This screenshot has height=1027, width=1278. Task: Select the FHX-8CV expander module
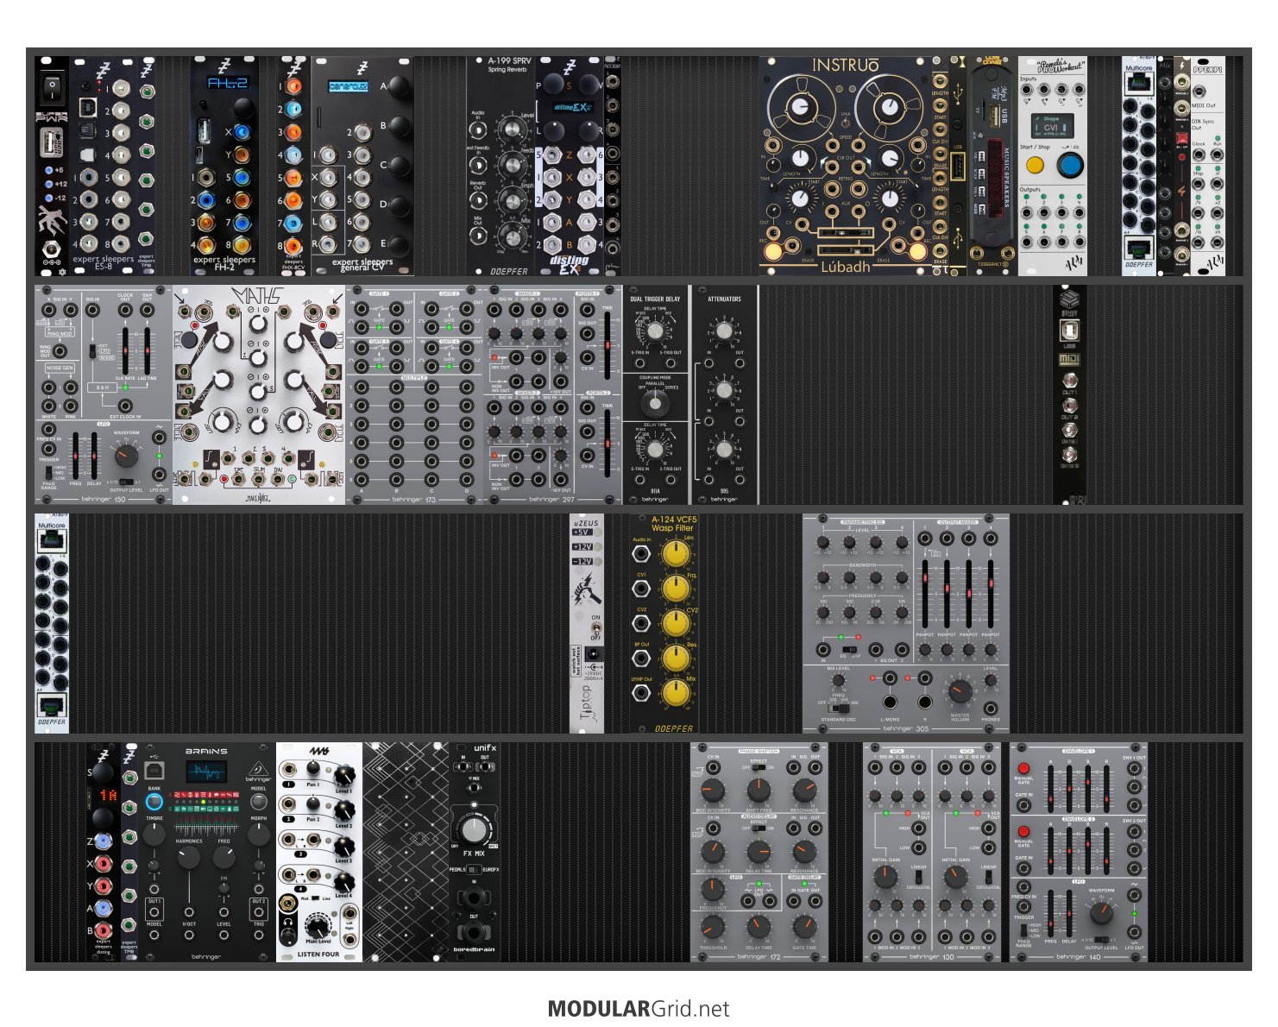[293, 167]
